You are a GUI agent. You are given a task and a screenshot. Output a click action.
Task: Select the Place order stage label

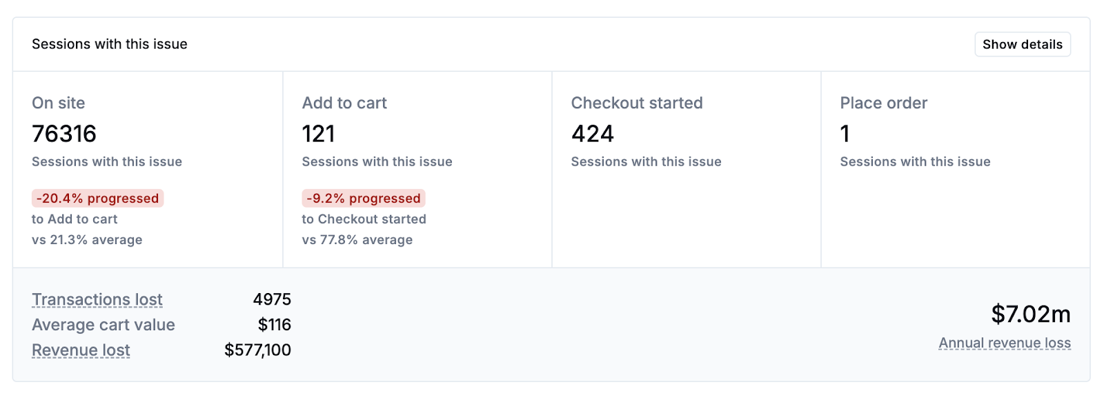tap(884, 103)
